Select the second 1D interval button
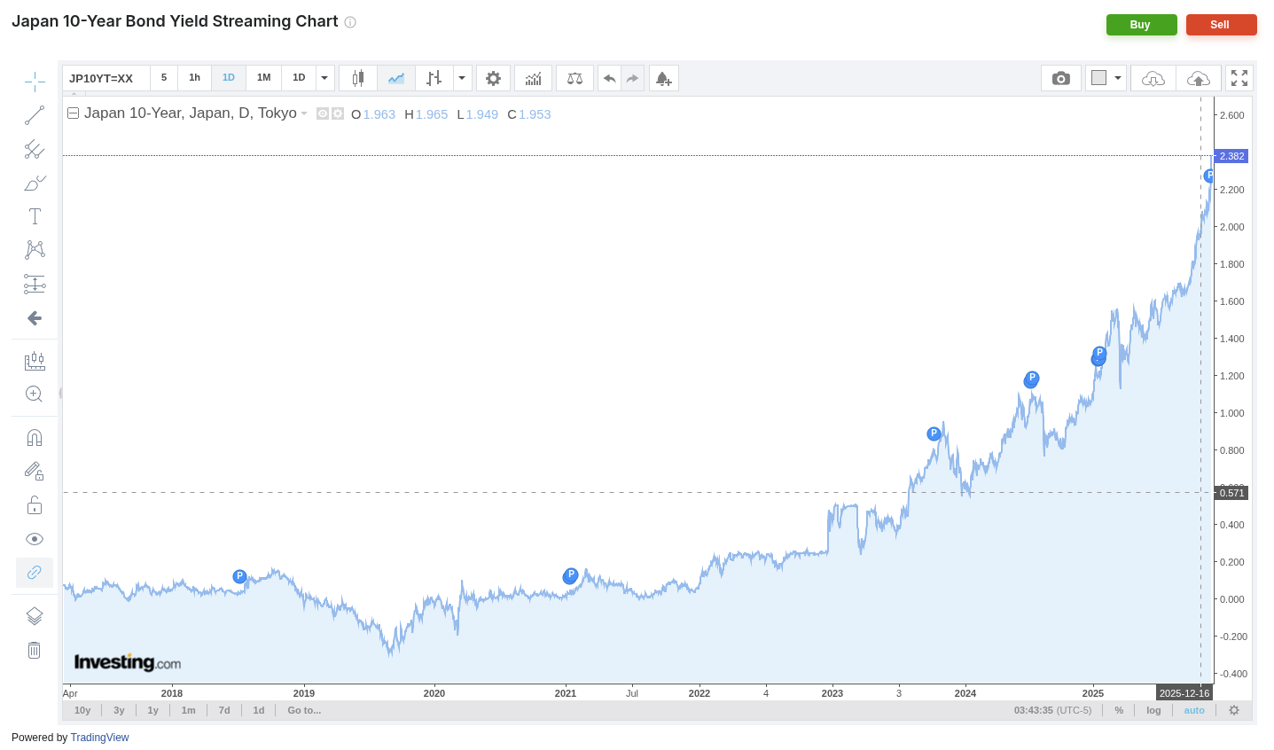Viewport: 1274px width, 750px height. [x=299, y=78]
